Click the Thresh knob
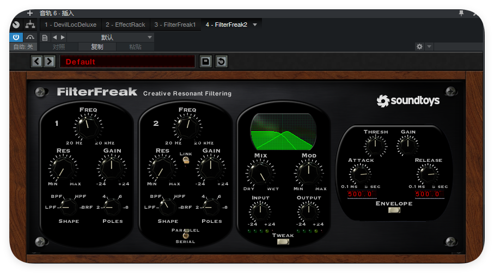The width and height of the screenshot is (494, 273). [x=375, y=145]
